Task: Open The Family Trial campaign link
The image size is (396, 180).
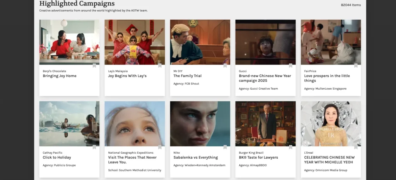Action: (188, 76)
